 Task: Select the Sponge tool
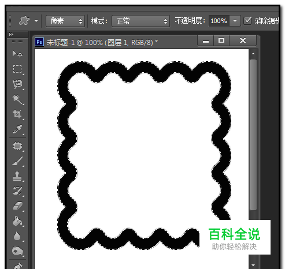pos(17,251)
